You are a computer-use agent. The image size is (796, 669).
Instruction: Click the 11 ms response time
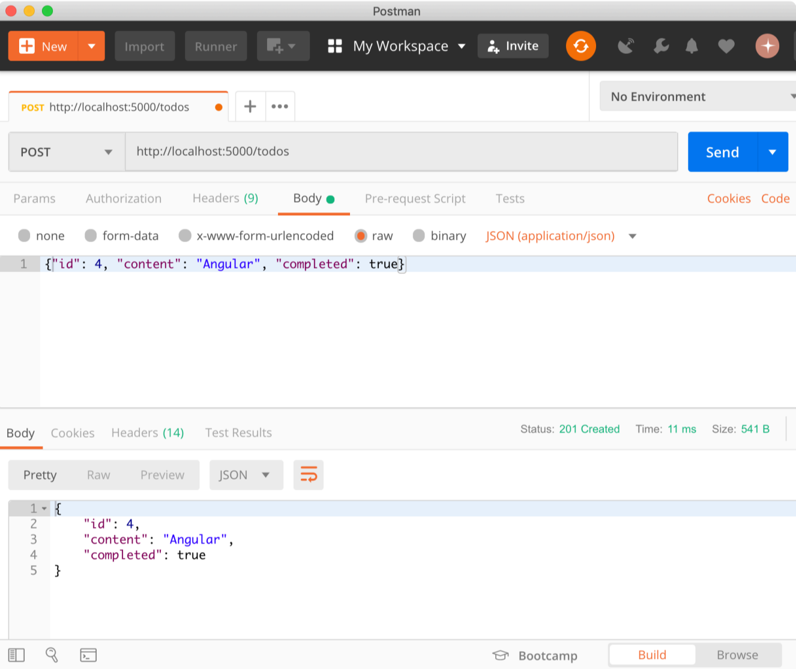click(x=682, y=429)
